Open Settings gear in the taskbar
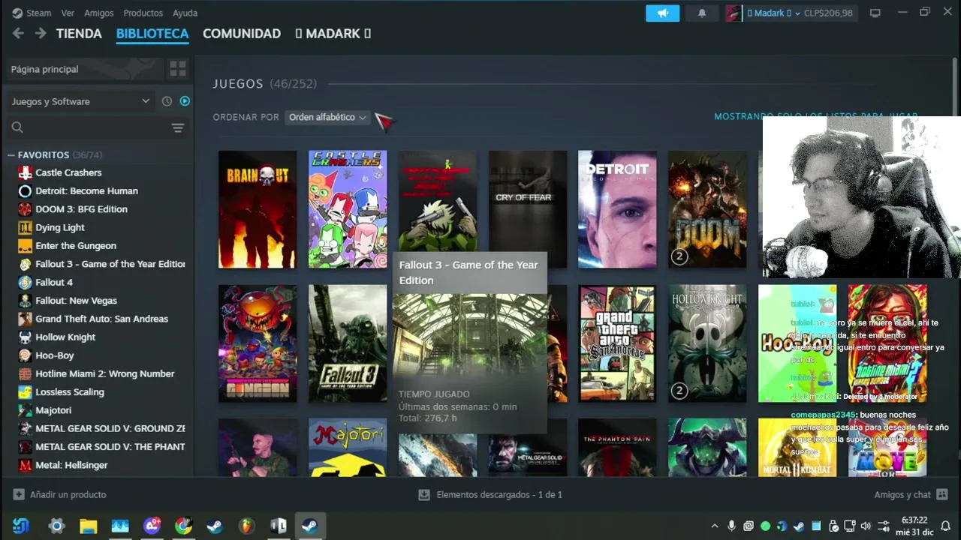 point(56,526)
